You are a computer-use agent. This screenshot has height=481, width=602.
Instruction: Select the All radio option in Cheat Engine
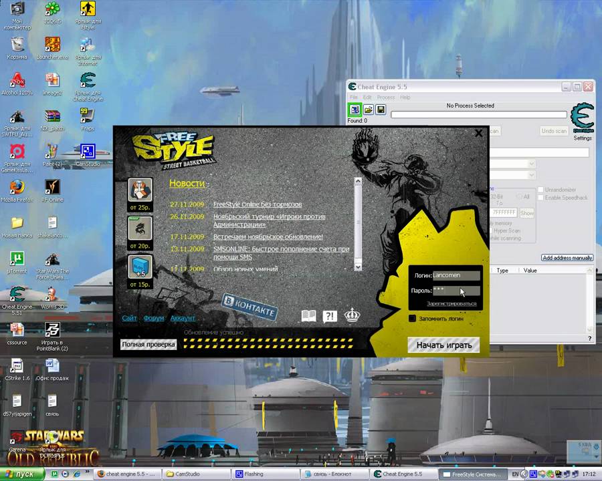519,196
